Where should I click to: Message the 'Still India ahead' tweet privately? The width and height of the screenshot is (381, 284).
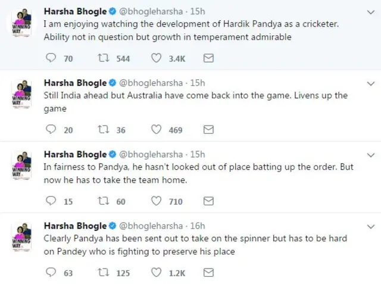pyautogui.click(x=209, y=130)
